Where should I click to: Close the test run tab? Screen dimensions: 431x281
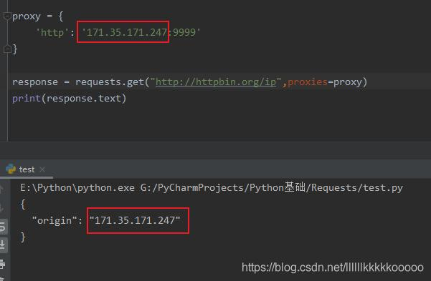(42, 169)
